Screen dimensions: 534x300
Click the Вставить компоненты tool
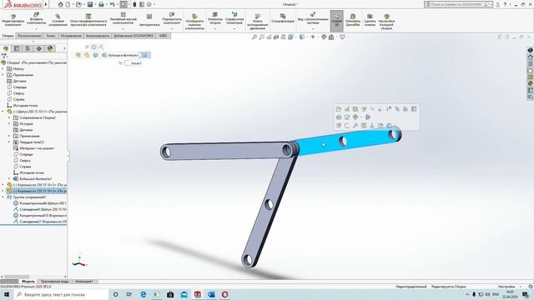pyautogui.click(x=36, y=18)
